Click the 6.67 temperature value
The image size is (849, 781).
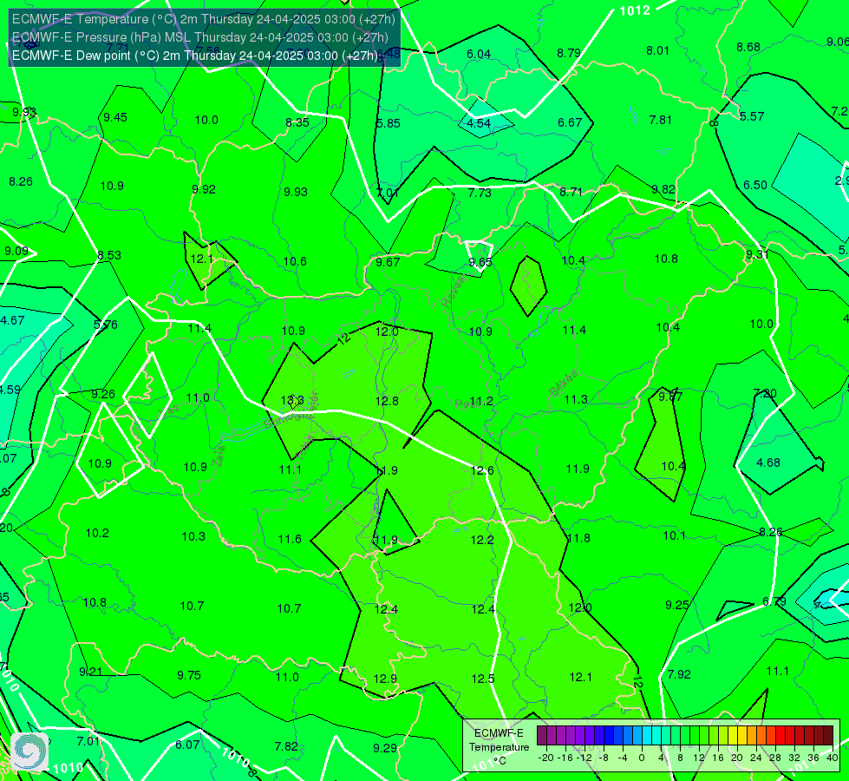click(x=570, y=123)
